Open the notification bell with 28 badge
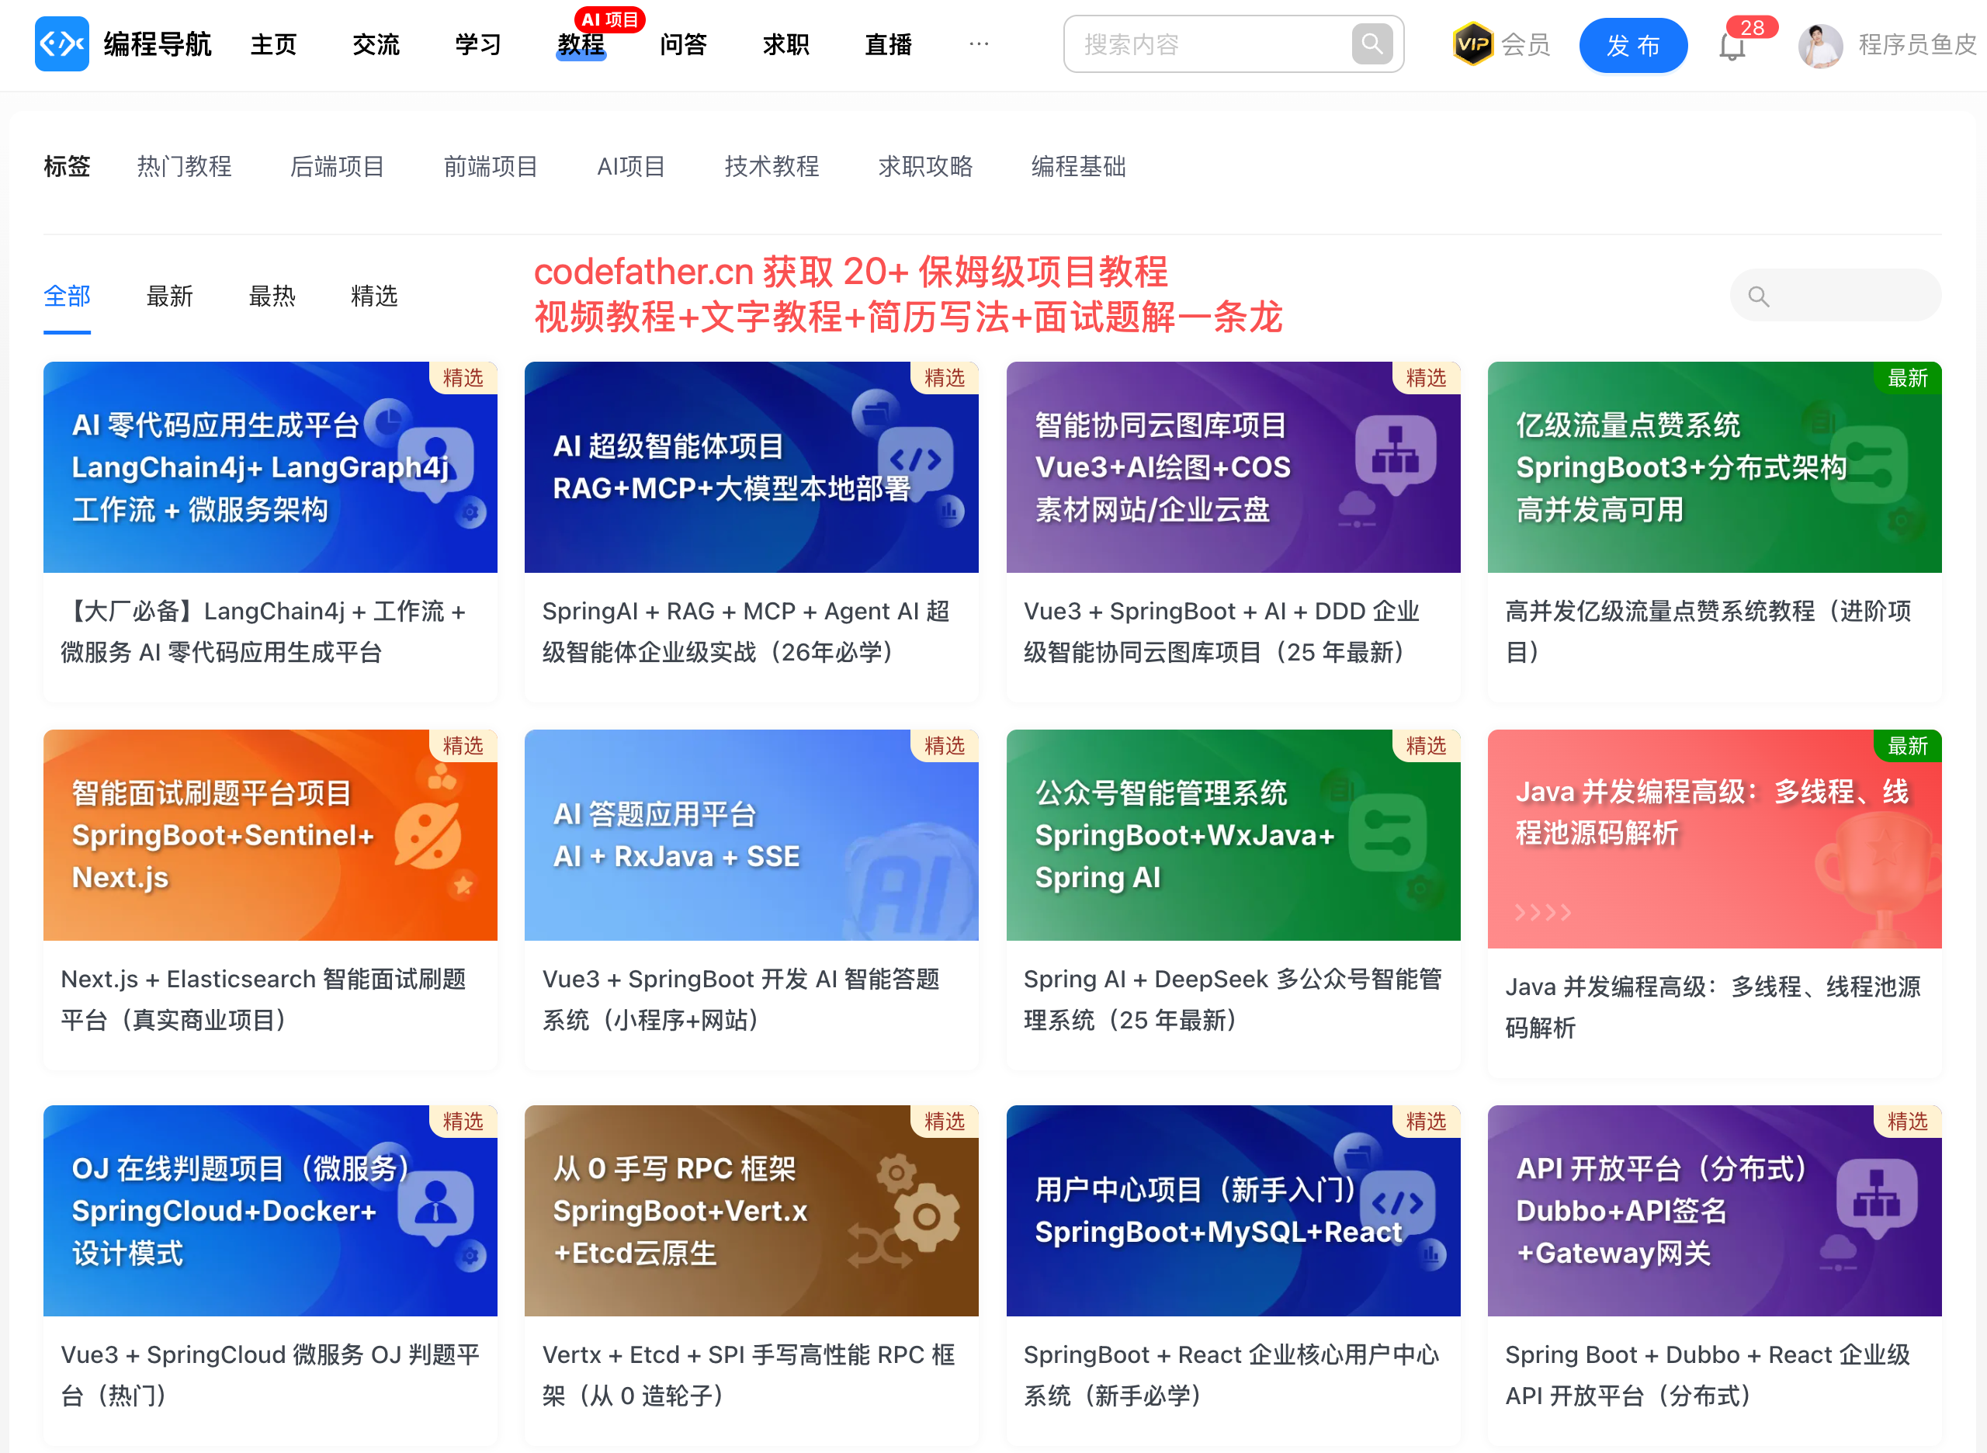This screenshot has width=1987, height=1453. click(1731, 46)
